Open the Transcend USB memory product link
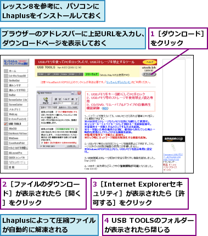Viewport: 208px width, 236px height. coord(173,157)
